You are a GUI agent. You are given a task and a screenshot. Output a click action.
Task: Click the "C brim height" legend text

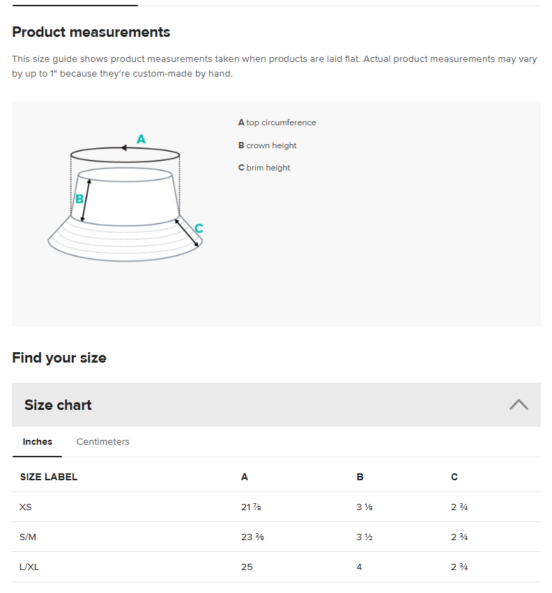coord(264,168)
